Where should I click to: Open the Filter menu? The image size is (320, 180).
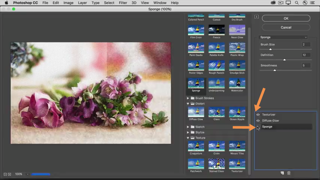tap(123, 3)
